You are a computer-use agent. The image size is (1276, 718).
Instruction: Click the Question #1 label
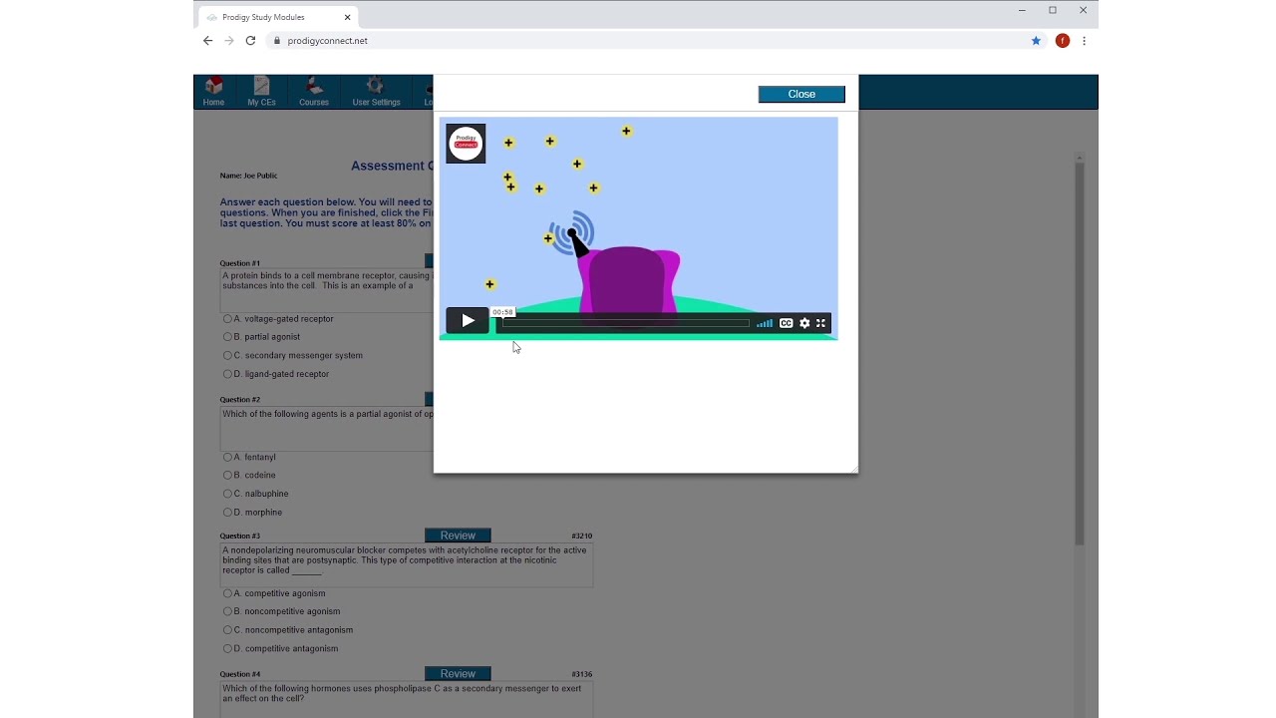click(240, 263)
